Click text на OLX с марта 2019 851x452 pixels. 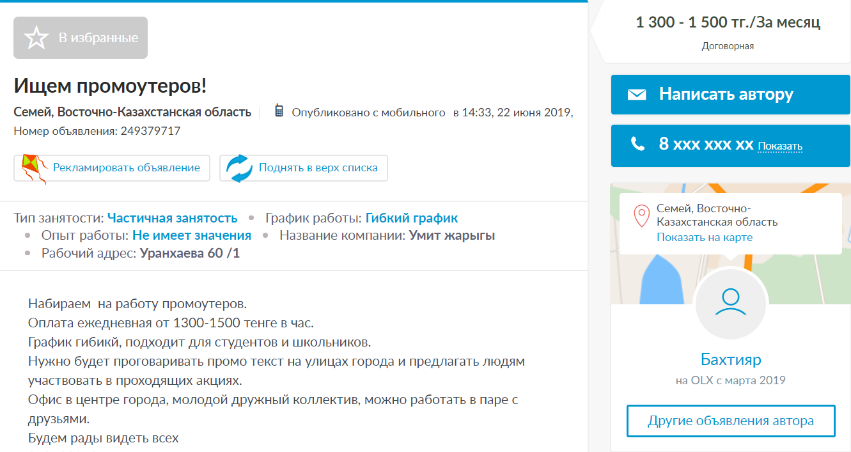click(x=730, y=380)
